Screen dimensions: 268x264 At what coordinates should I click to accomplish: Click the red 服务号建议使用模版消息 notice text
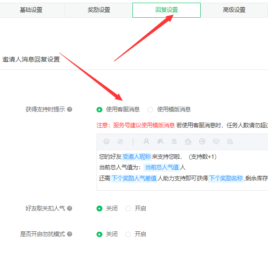144,125
